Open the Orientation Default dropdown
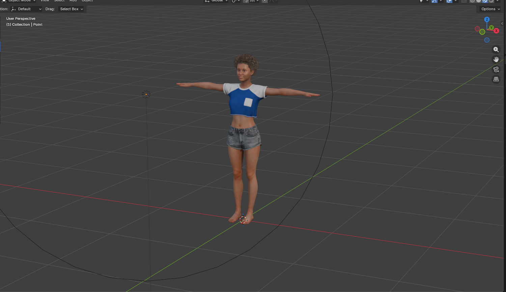 pyautogui.click(x=26, y=9)
